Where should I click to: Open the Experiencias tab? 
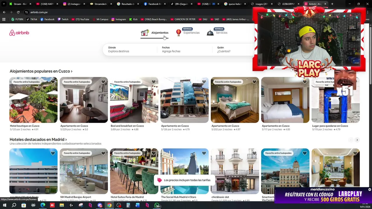tap(188, 33)
